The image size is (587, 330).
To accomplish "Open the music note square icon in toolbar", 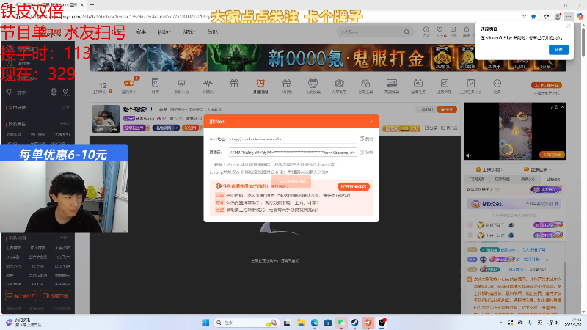I will (x=445, y=83).
